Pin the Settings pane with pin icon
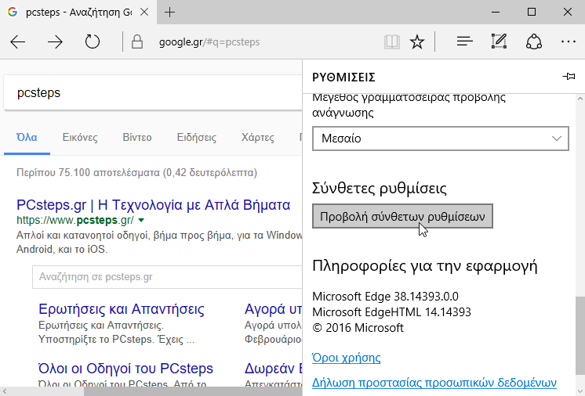Screen dimensions: 585x396 [569, 77]
